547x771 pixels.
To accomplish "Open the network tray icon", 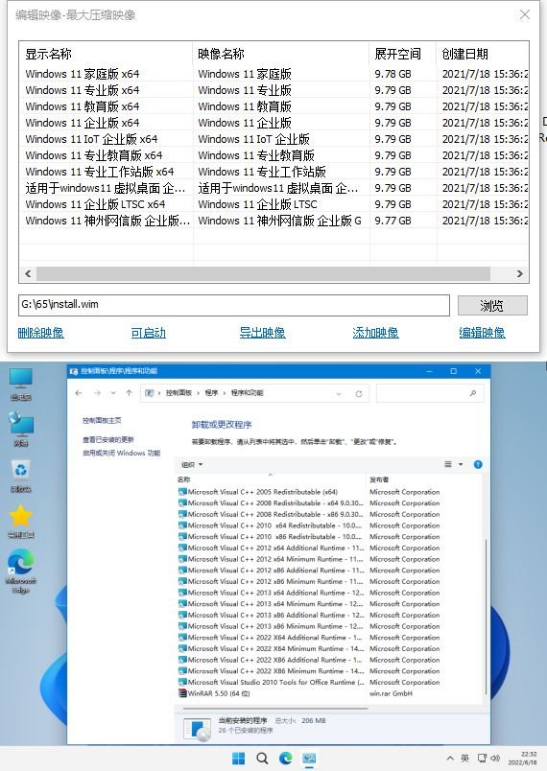I will (x=482, y=759).
